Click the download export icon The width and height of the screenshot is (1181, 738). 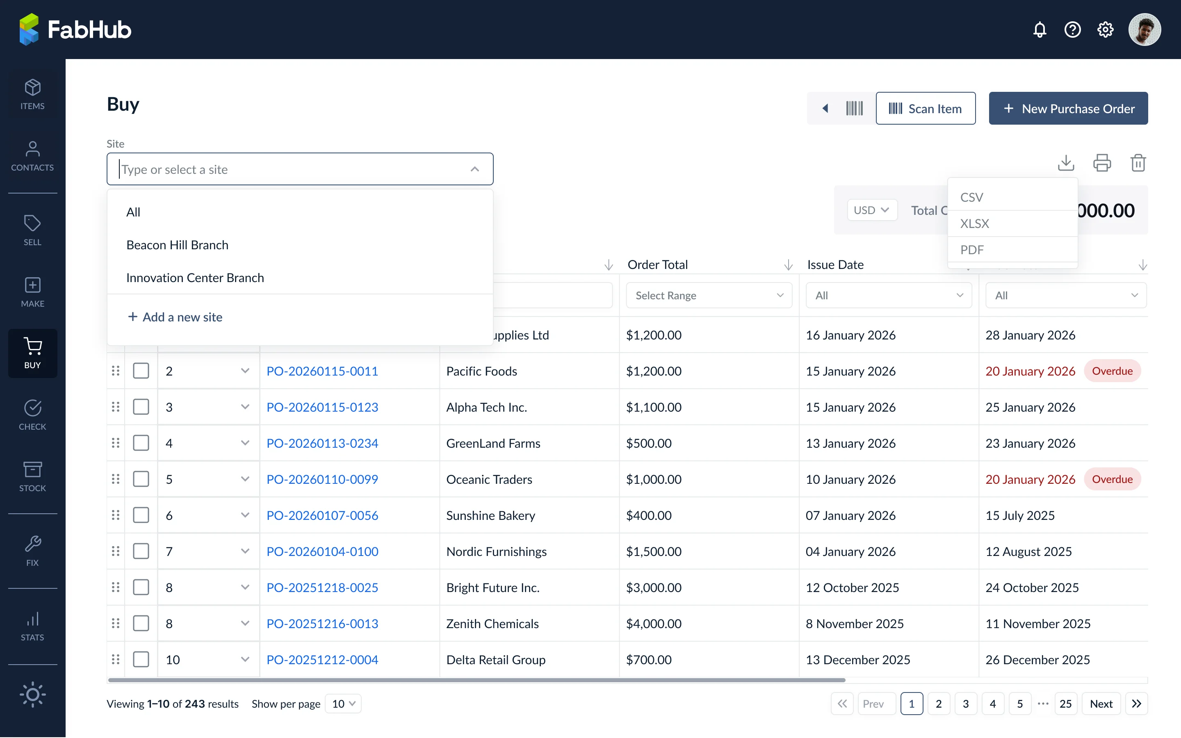click(x=1066, y=162)
